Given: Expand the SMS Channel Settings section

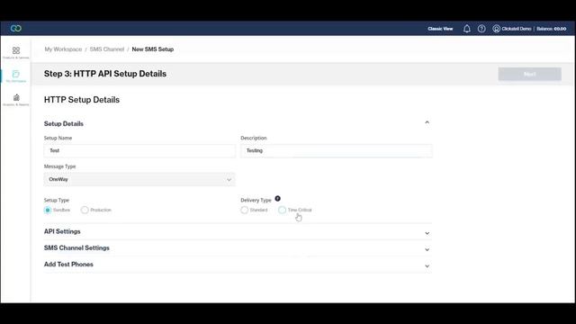Looking at the screenshot, I should [x=238, y=248].
